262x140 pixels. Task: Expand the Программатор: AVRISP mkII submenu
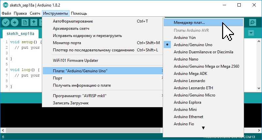[x=103, y=96]
